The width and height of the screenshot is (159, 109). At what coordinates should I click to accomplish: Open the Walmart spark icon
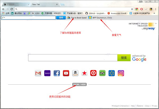[x=112, y=73]
